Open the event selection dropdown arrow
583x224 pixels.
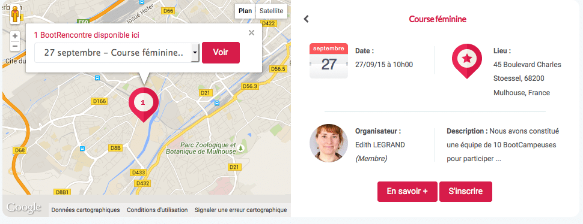tap(195, 53)
